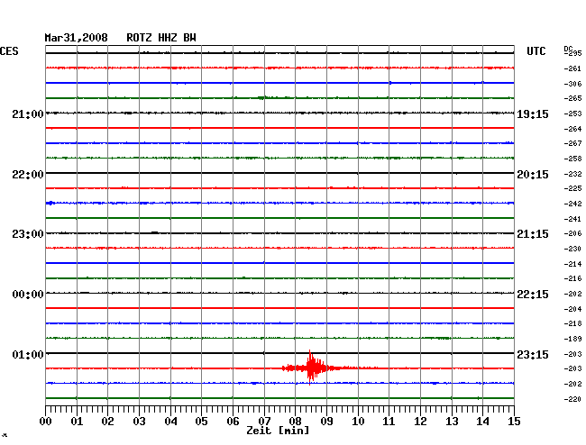Click minute tick label 07 on the axis

click(x=264, y=422)
